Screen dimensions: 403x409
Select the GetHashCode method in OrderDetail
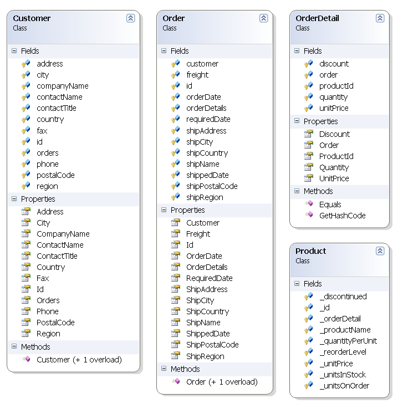(x=342, y=216)
